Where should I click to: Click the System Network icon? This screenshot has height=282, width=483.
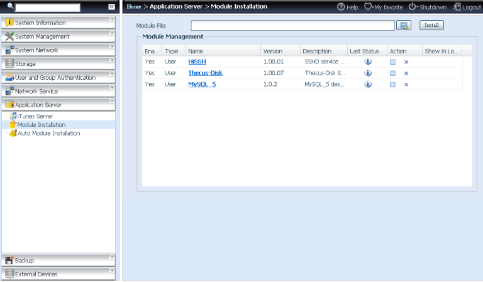pos(9,50)
